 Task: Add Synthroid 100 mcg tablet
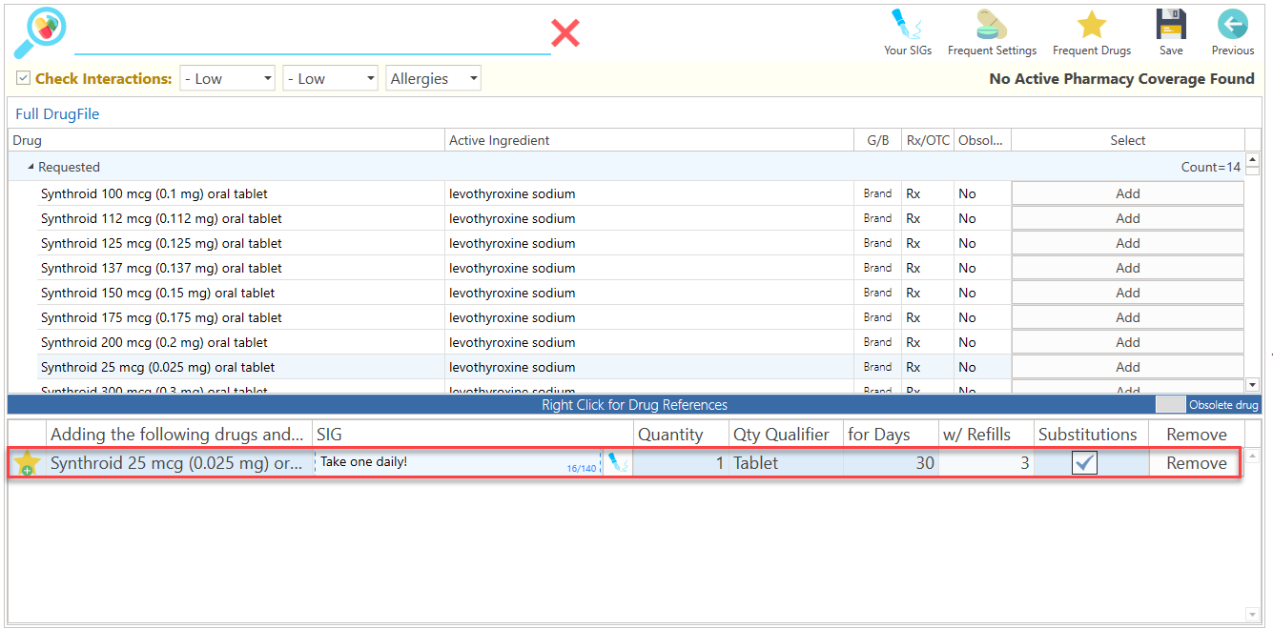point(1128,193)
